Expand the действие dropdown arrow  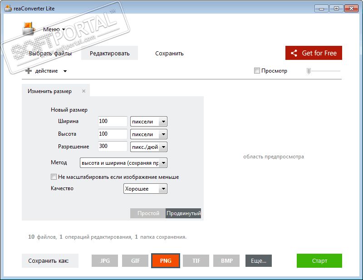click(x=65, y=71)
